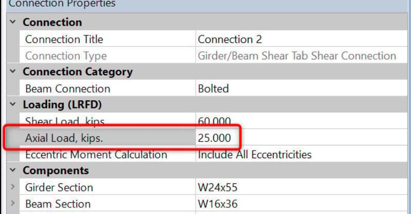Image resolution: width=411 pixels, height=214 pixels.
Task: Select the Eccentric Moment Calculation property label
Action: click(96, 154)
